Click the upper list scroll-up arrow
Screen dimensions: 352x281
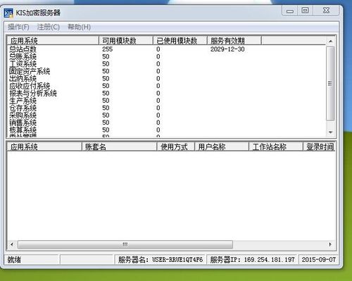coord(330,42)
